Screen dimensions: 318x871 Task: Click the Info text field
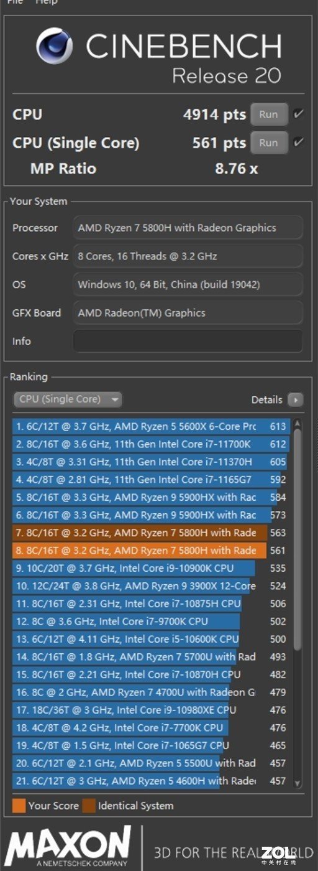click(188, 341)
